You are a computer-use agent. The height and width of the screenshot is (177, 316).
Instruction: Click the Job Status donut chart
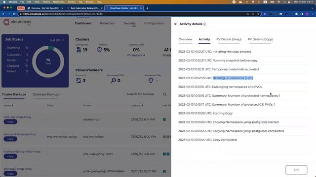(48, 61)
